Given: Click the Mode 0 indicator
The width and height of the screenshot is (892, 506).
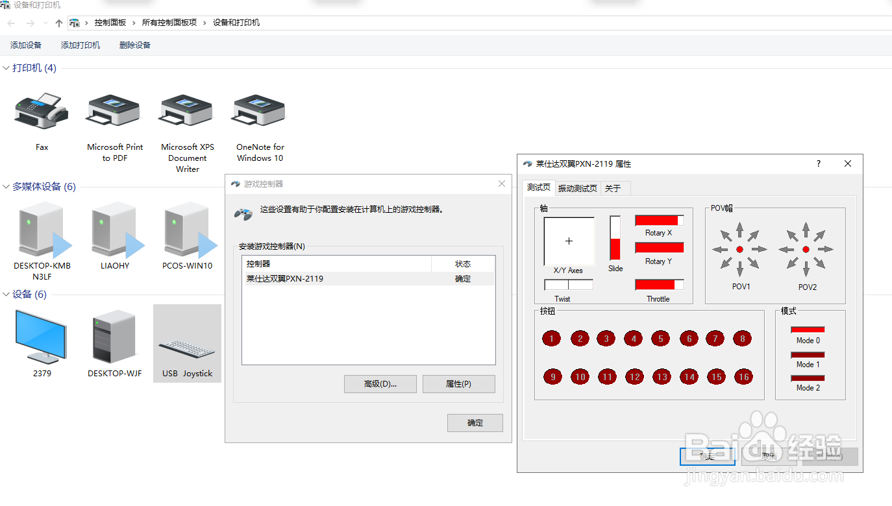Looking at the screenshot, I should (x=808, y=330).
